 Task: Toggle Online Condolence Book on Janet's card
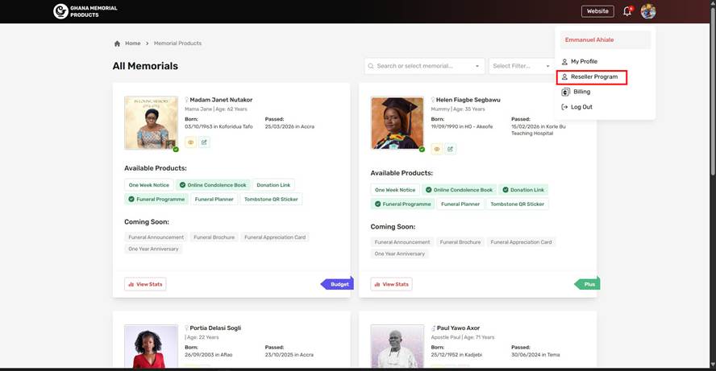[x=213, y=185]
